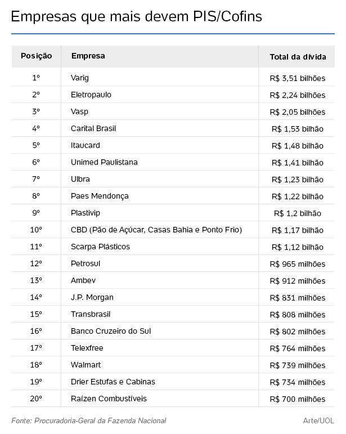
Task: Click the CBD (Pão de Açúcar) row
Action: pyautogui.click(x=156, y=230)
